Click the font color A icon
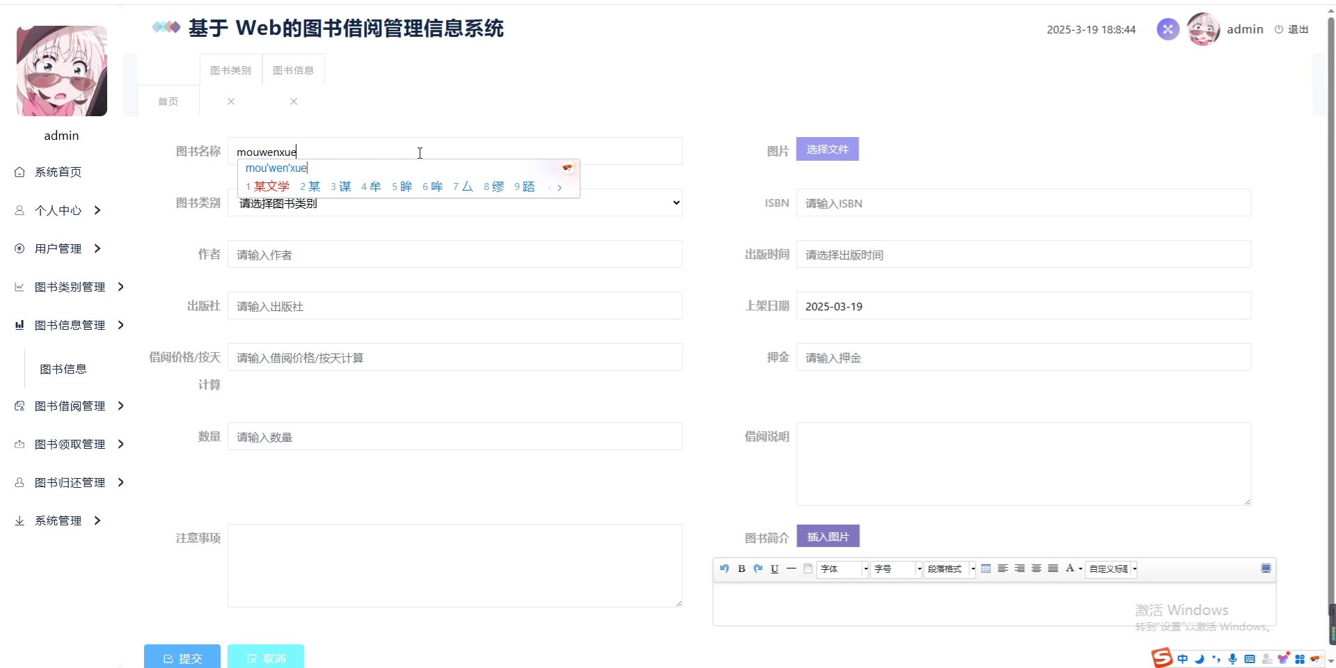The width and height of the screenshot is (1336, 668). 1070,568
